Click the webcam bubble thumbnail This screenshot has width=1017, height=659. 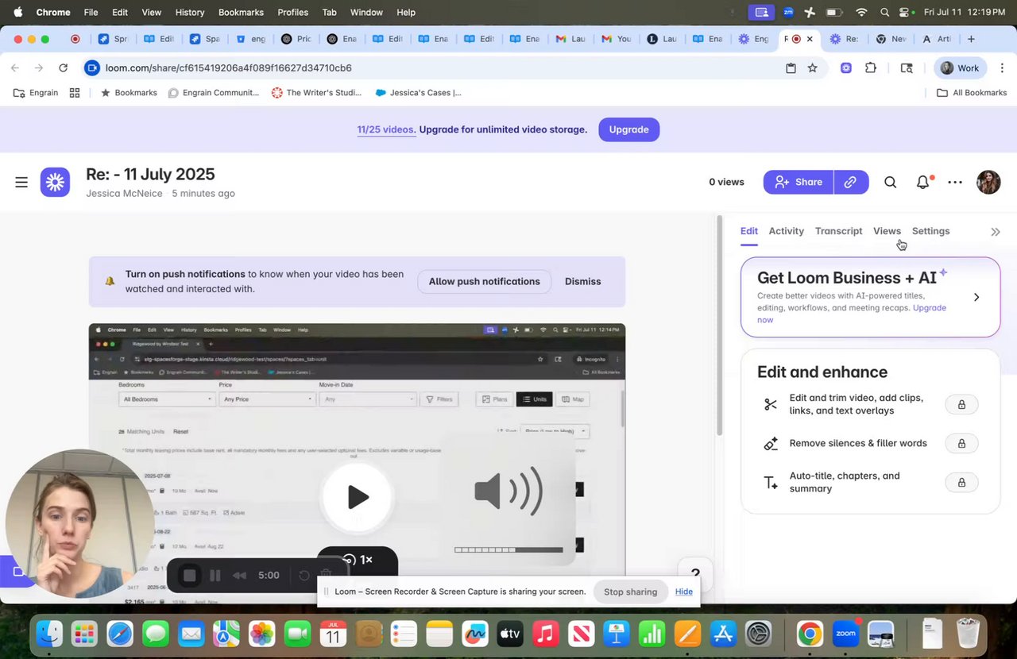(x=79, y=524)
